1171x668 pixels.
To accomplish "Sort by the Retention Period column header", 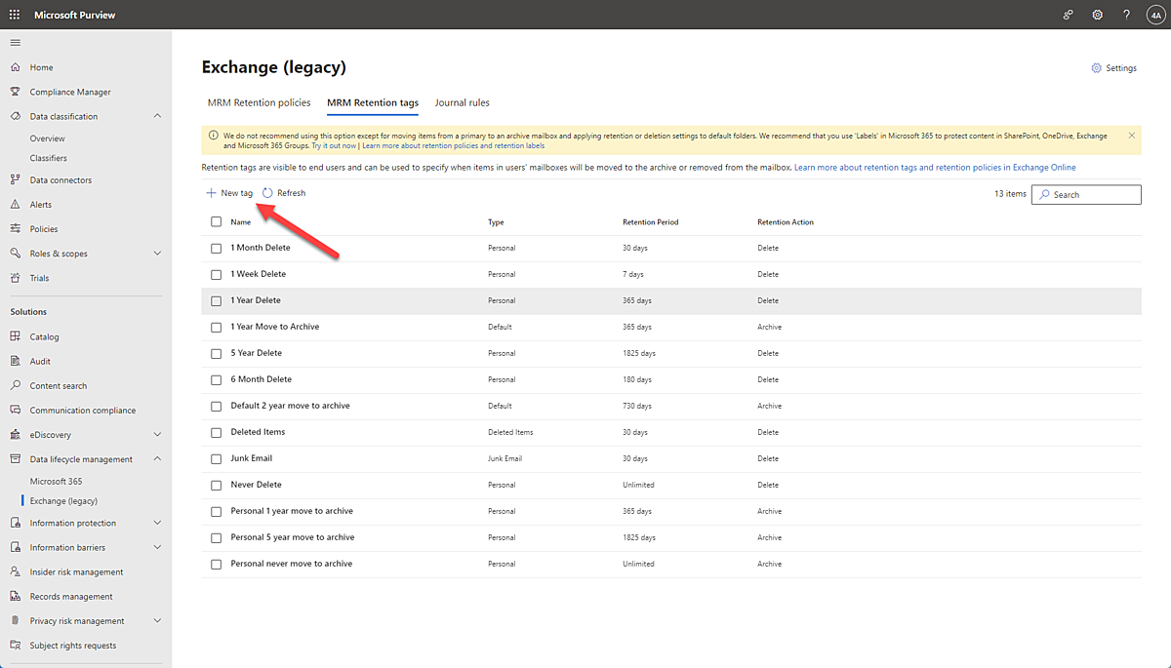I will click(x=650, y=222).
